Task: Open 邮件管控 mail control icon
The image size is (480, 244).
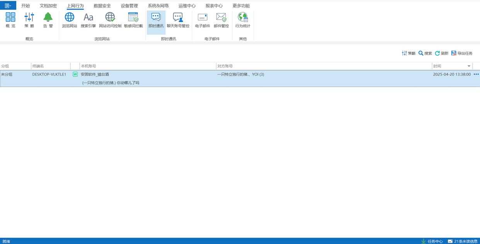Action: tap(221, 20)
